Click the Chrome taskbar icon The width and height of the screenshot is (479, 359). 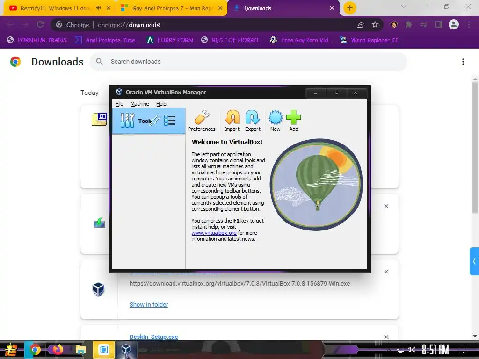tap(35, 350)
